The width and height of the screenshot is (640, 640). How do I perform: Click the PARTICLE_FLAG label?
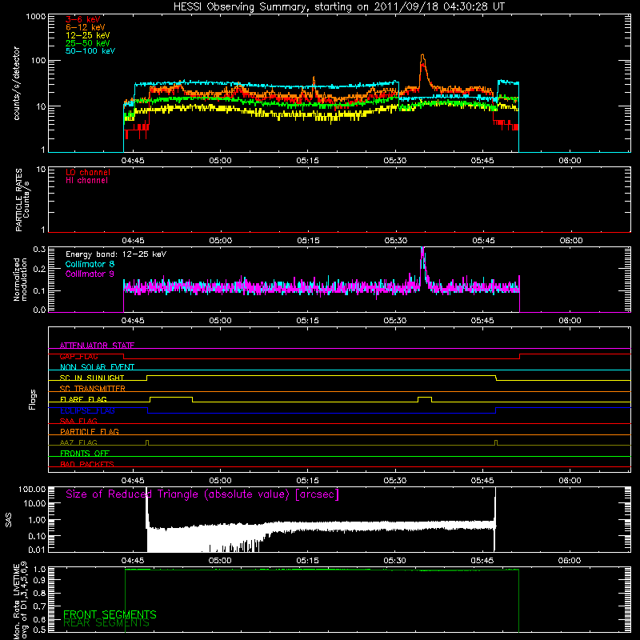[x=90, y=432]
